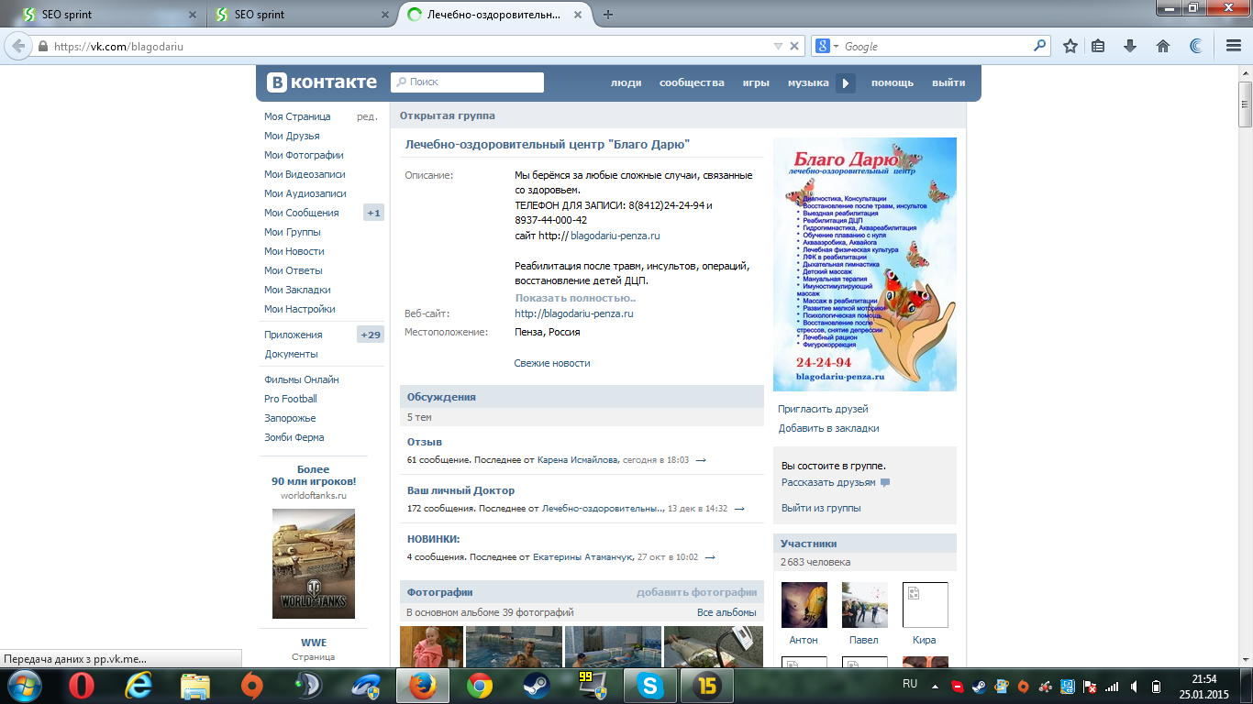Click the page vertical scrollbar thumb
This screenshot has height=704, width=1253.
[1245, 104]
